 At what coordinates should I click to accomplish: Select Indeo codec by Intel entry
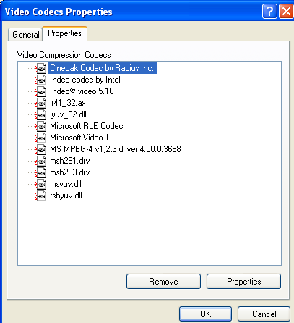tap(85, 80)
